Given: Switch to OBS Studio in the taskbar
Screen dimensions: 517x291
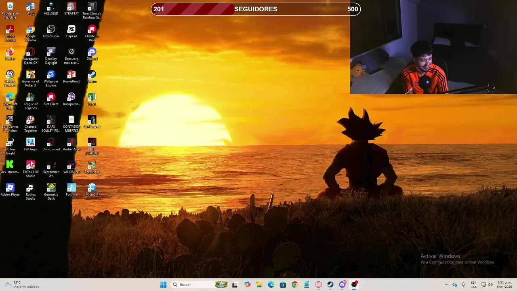Looking at the screenshot, I should 354,285.
